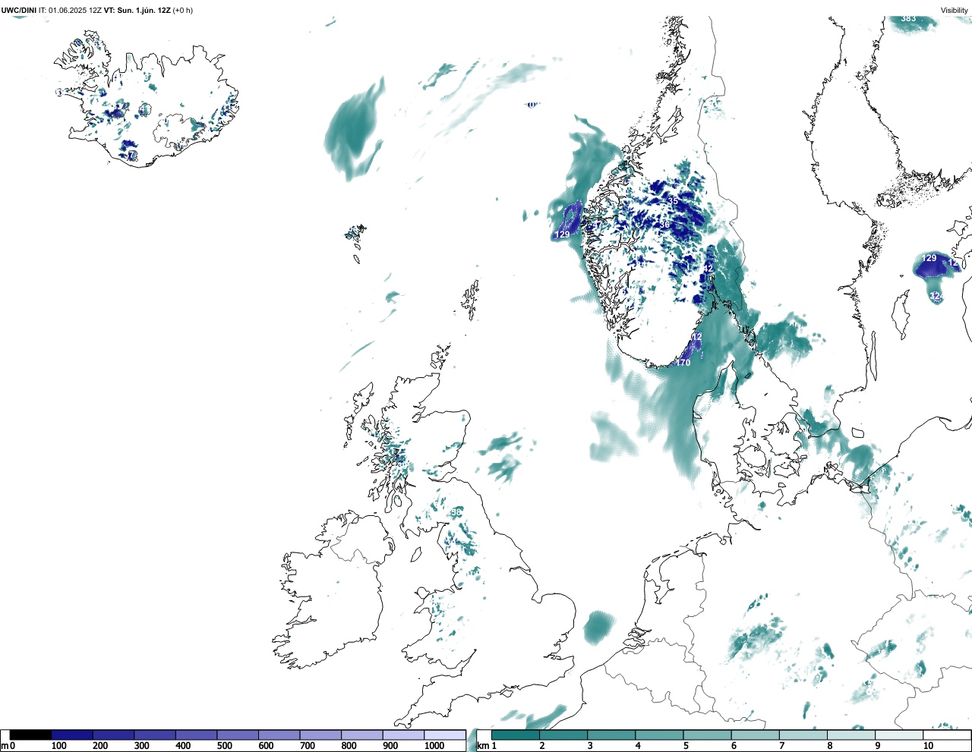The image size is (972, 752).
Task: Click the '1000' tick label on meter scale
Action: click(434, 746)
